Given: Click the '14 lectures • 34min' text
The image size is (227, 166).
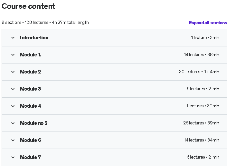Looking at the screenshot, I should (x=202, y=140).
